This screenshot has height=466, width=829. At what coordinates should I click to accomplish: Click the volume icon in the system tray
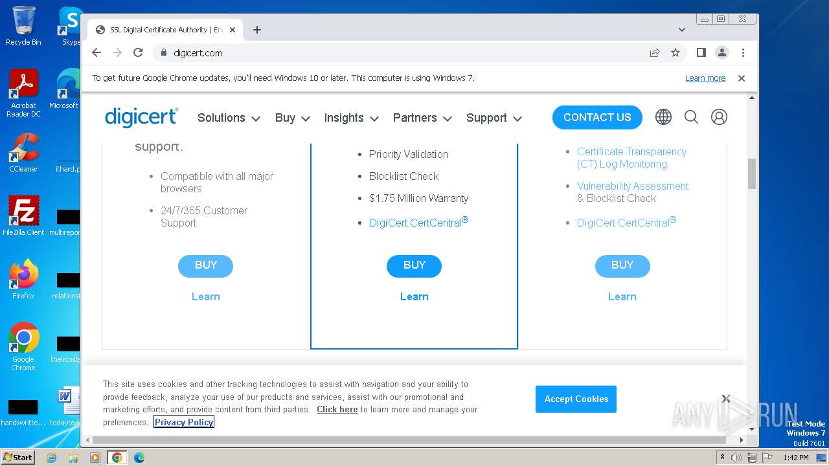(x=736, y=458)
